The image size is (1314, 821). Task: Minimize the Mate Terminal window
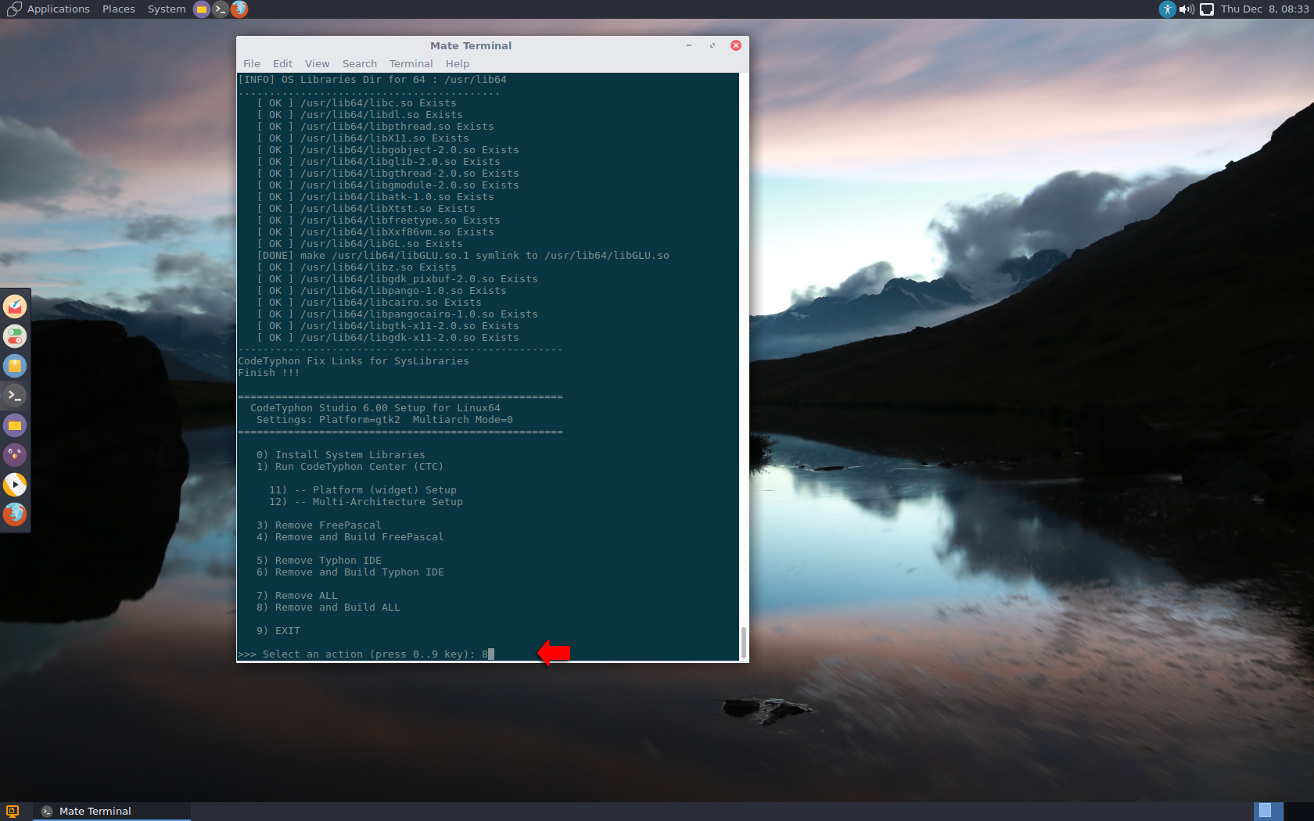click(x=688, y=45)
